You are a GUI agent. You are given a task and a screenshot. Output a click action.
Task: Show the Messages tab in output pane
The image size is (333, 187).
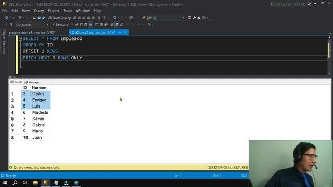point(32,82)
